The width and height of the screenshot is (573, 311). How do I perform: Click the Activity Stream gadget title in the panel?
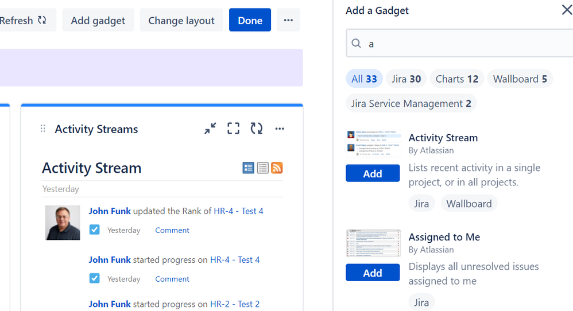(443, 138)
